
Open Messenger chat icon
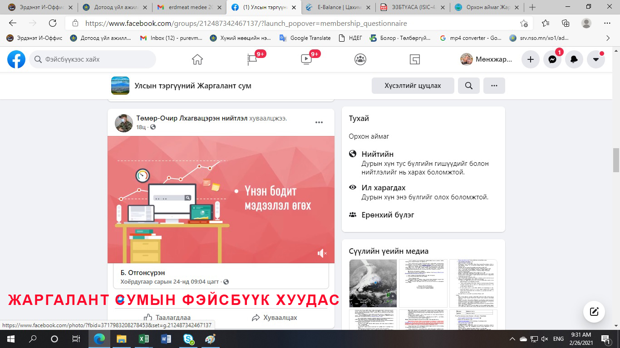(552, 59)
